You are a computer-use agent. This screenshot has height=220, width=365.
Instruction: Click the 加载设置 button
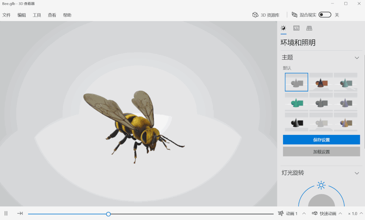[x=321, y=152]
